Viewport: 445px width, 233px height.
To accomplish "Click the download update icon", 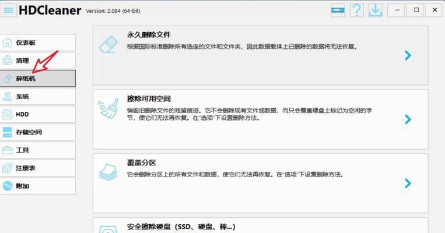I will pyautogui.click(x=376, y=10).
